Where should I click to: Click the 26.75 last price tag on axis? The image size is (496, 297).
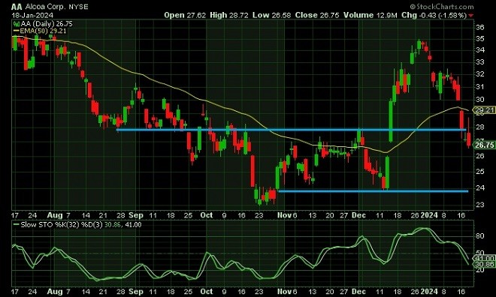pos(484,145)
